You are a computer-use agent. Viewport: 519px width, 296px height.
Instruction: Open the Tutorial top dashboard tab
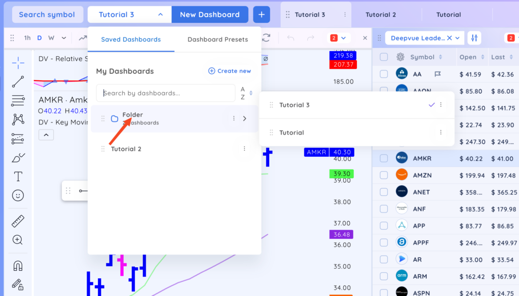(449, 15)
